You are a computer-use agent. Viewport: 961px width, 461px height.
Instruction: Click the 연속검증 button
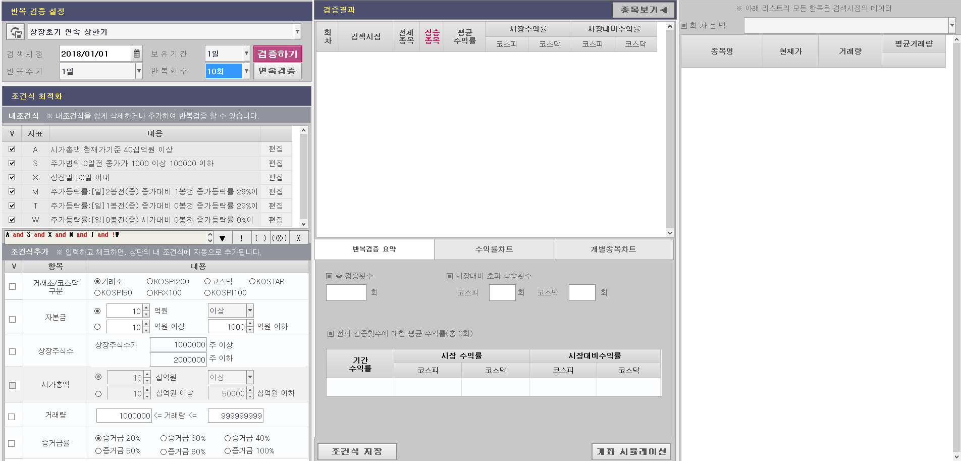coord(278,71)
